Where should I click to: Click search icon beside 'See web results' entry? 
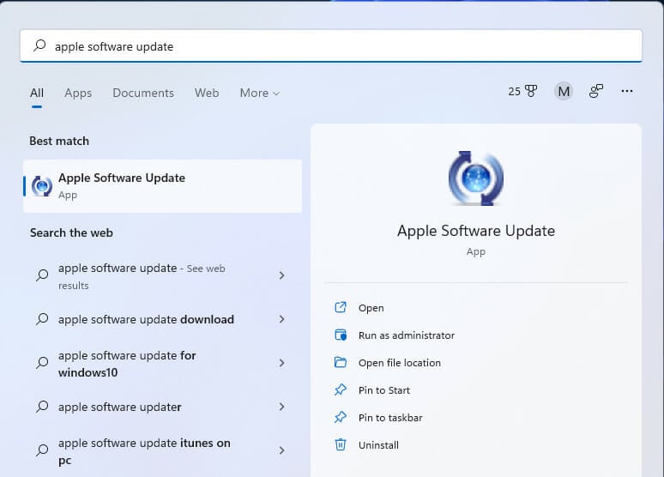pyautogui.click(x=42, y=275)
